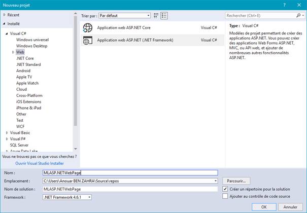Select the Cross-Platform category
The width and height of the screenshot is (307, 213).
(x=29, y=95)
